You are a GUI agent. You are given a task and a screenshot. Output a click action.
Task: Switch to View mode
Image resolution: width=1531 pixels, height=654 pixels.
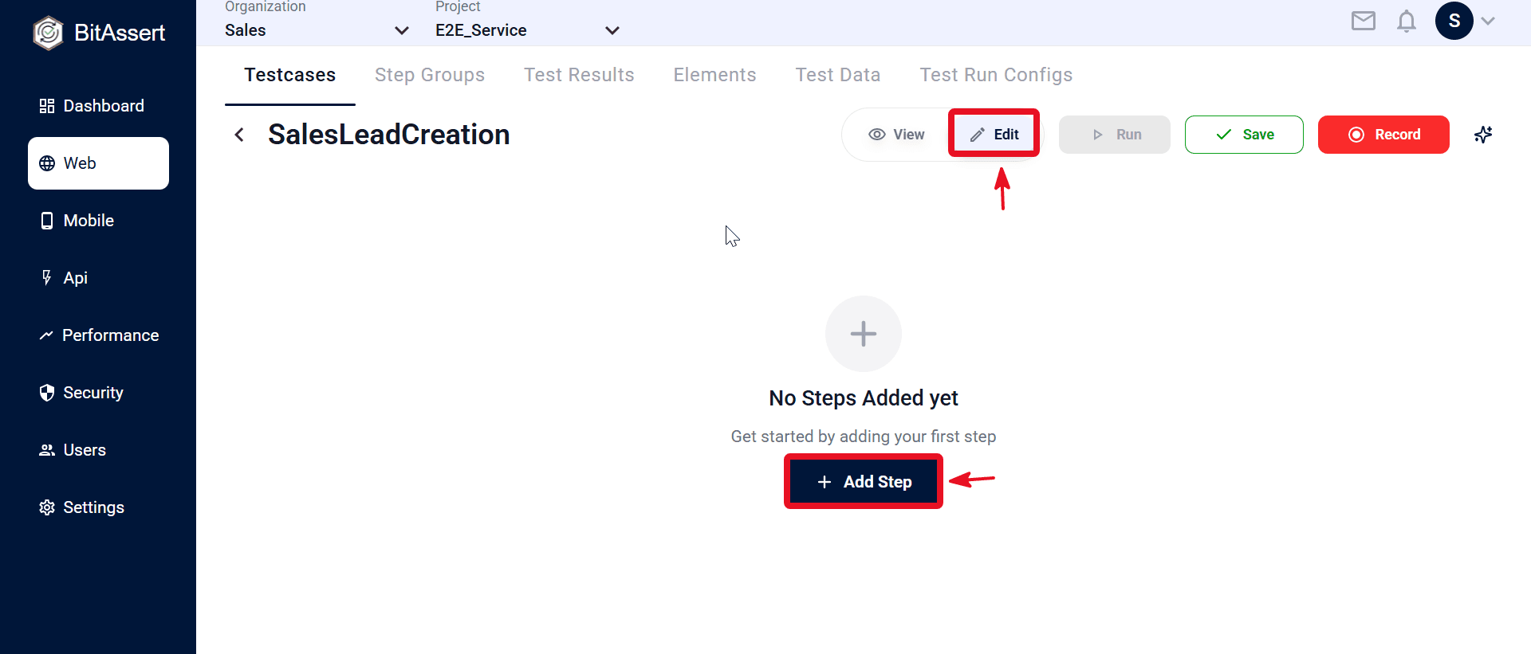(896, 135)
